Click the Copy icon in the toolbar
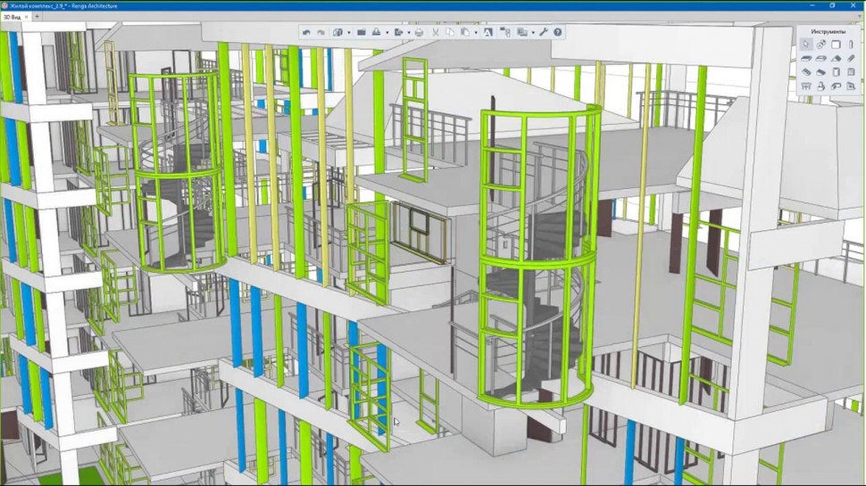Viewport: 866px width, 486px height. coord(449,32)
